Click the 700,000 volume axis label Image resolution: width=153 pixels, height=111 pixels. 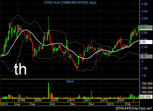147,83
